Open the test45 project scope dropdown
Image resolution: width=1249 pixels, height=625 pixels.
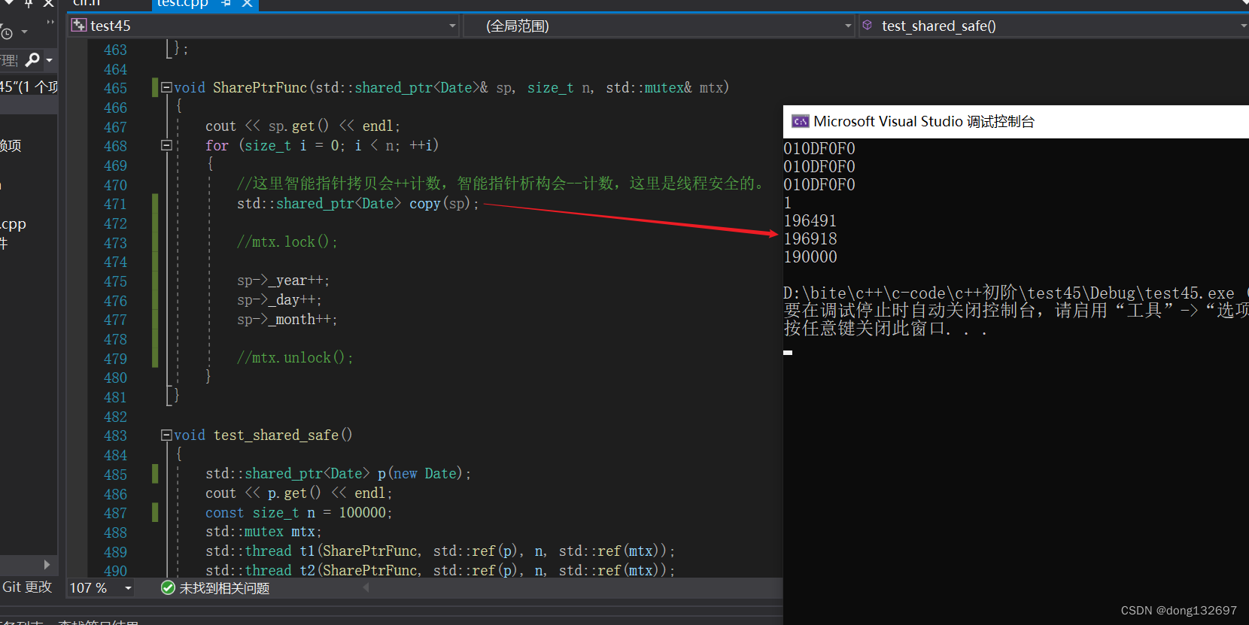452,26
